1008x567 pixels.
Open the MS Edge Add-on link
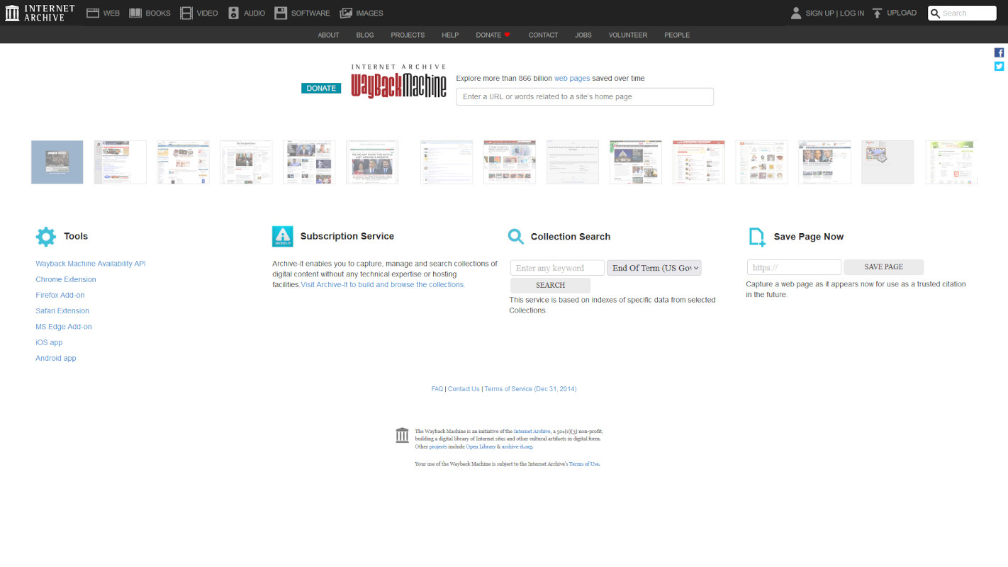click(64, 327)
